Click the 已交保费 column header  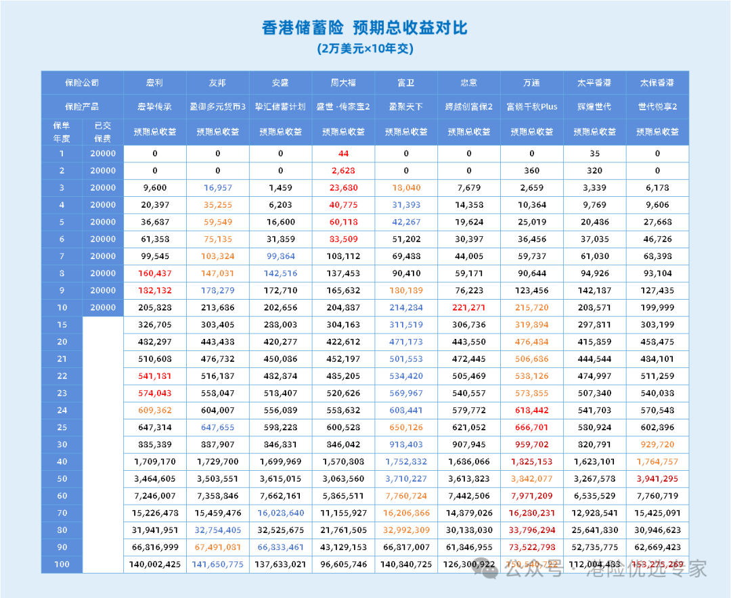click(x=103, y=132)
